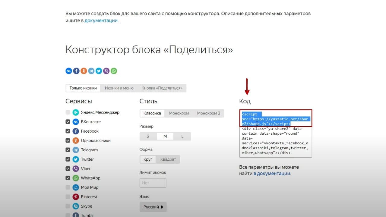Choose size S
This screenshot has height=217, width=386.
click(148, 136)
